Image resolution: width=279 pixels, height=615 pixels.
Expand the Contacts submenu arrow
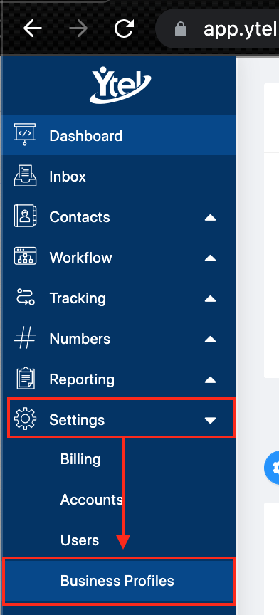[x=211, y=217]
